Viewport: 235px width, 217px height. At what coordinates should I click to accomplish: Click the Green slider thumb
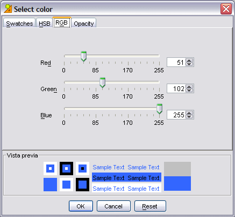point(102,83)
